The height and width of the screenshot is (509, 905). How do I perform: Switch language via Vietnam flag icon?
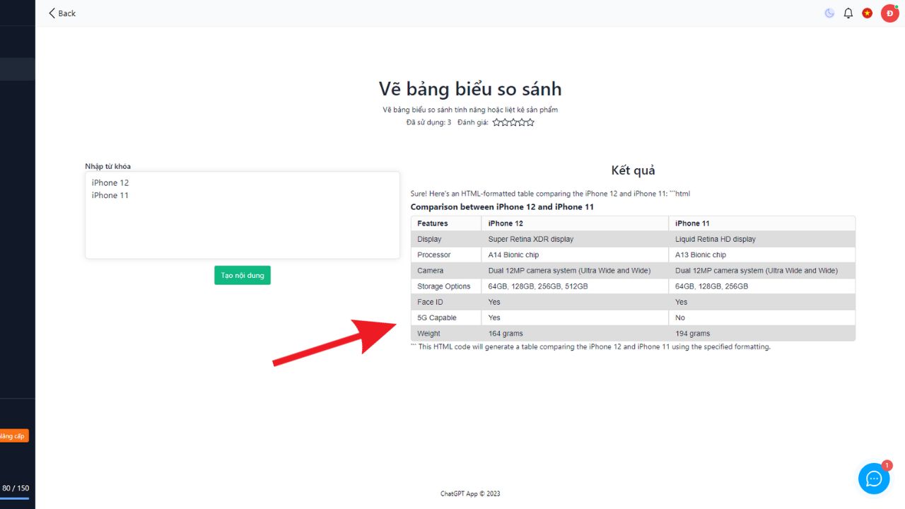[868, 13]
